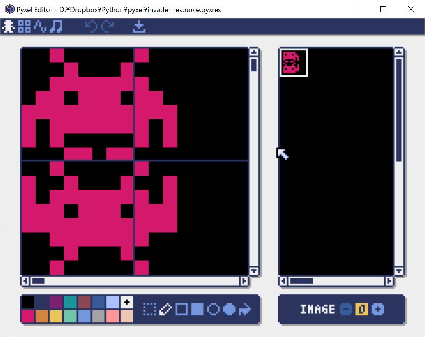Click the canvas vertical scrollbar thumb
Screen dimensions: 425x337
click(x=254, y=65)
